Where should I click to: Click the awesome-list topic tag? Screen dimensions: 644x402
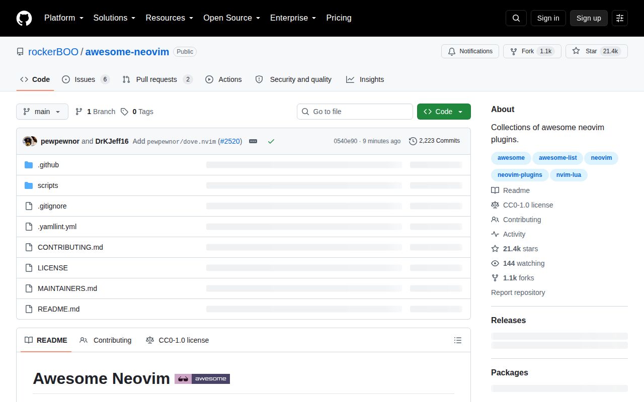(x=557, y=158)
